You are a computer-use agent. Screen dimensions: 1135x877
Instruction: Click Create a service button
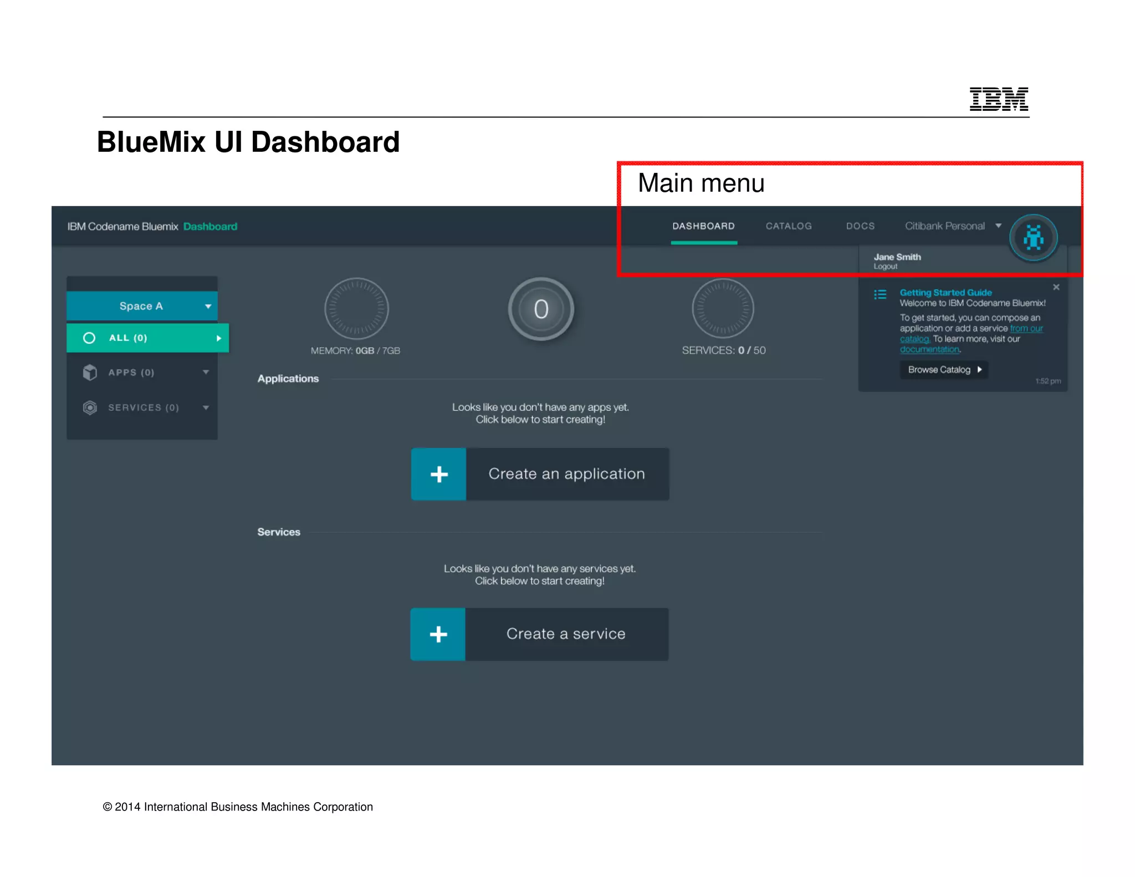tap(539, 634)
